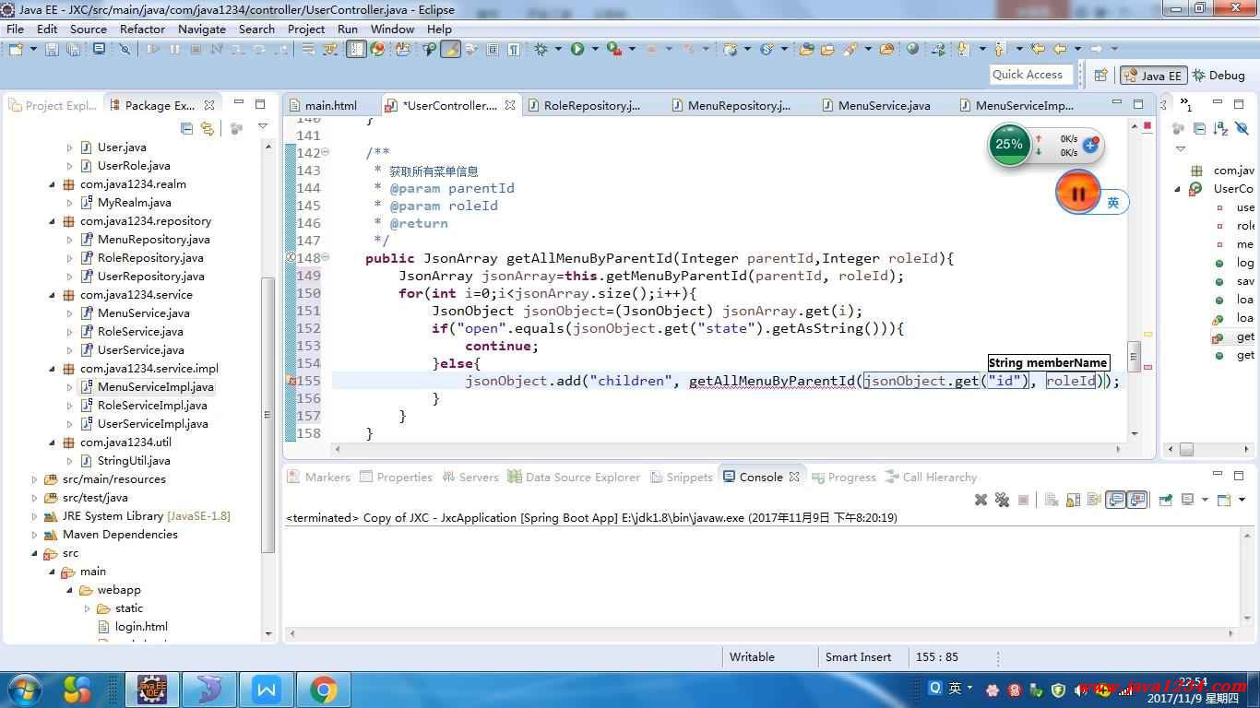1260x708 pixels.
Task: Collapse All in Package Explorer
Action: pyautogui.click(x=186, y=128)
